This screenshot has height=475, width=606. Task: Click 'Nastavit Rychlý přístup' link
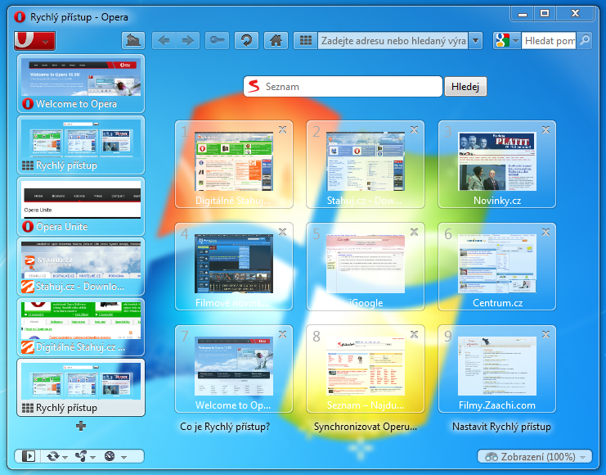click(501, 427)
